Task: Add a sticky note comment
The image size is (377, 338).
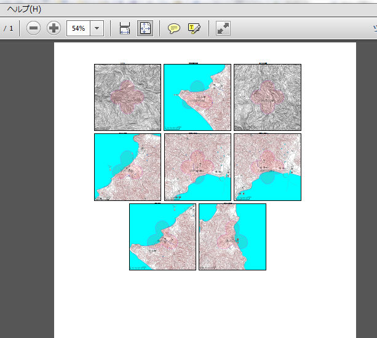Action: point(174,28)
